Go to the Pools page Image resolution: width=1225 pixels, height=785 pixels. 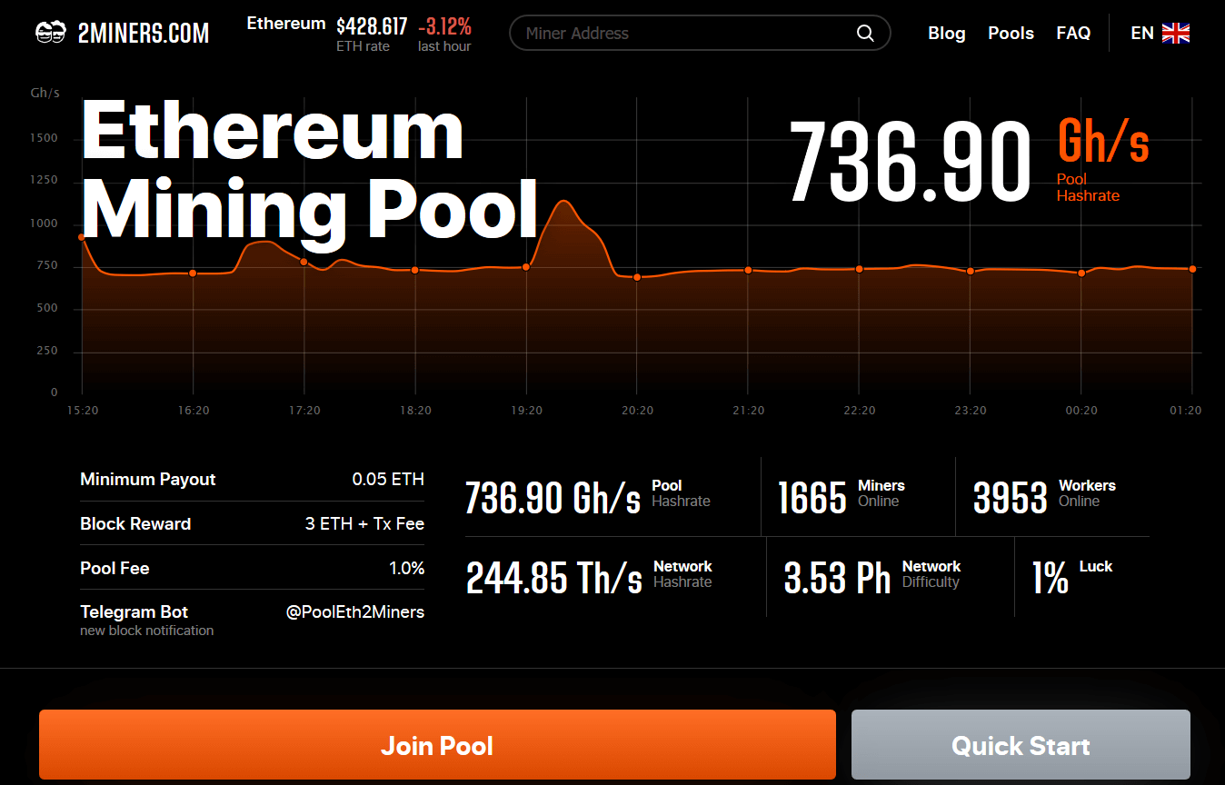pos(1011,34)
